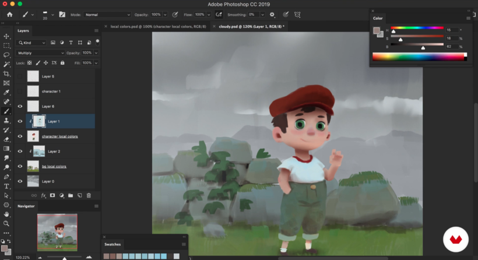Viewport: 478px width, 260px height.
Task: Select the Frame tool
Action: coord(6,83)
